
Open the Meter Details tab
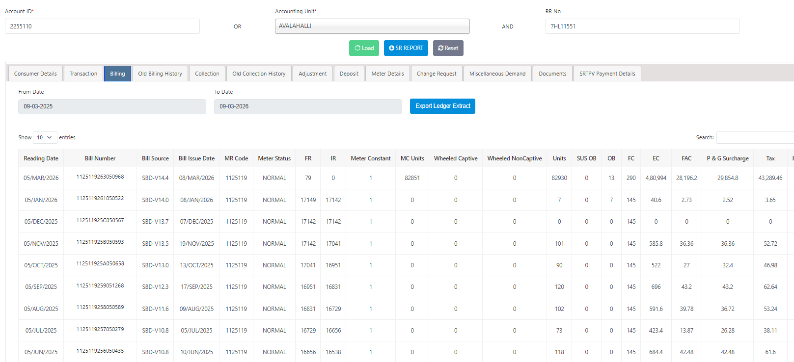click(x=387, y=74)
